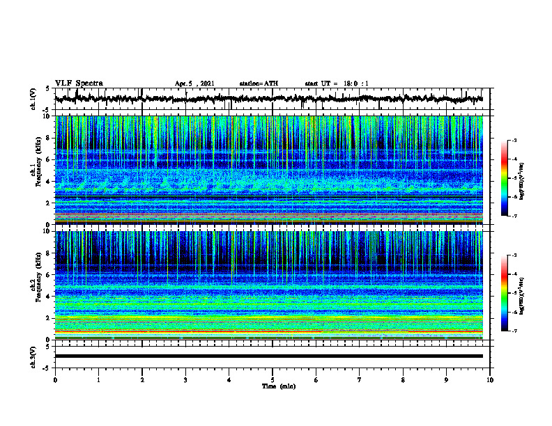Image resolution: width=552 pixels, height=426 pixels.
Task: Click the ch.2 PSD color scale bar
Action: (x=505, y=293)
